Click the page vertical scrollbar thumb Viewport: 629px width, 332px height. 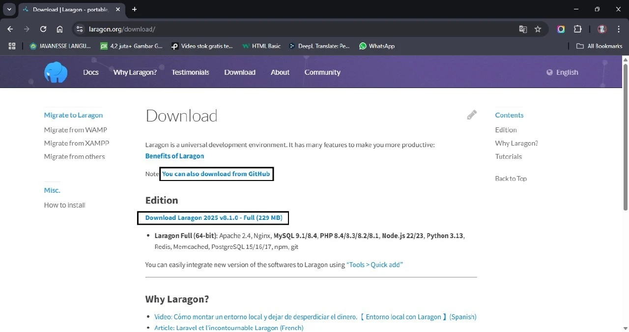[x=626, y=137]
